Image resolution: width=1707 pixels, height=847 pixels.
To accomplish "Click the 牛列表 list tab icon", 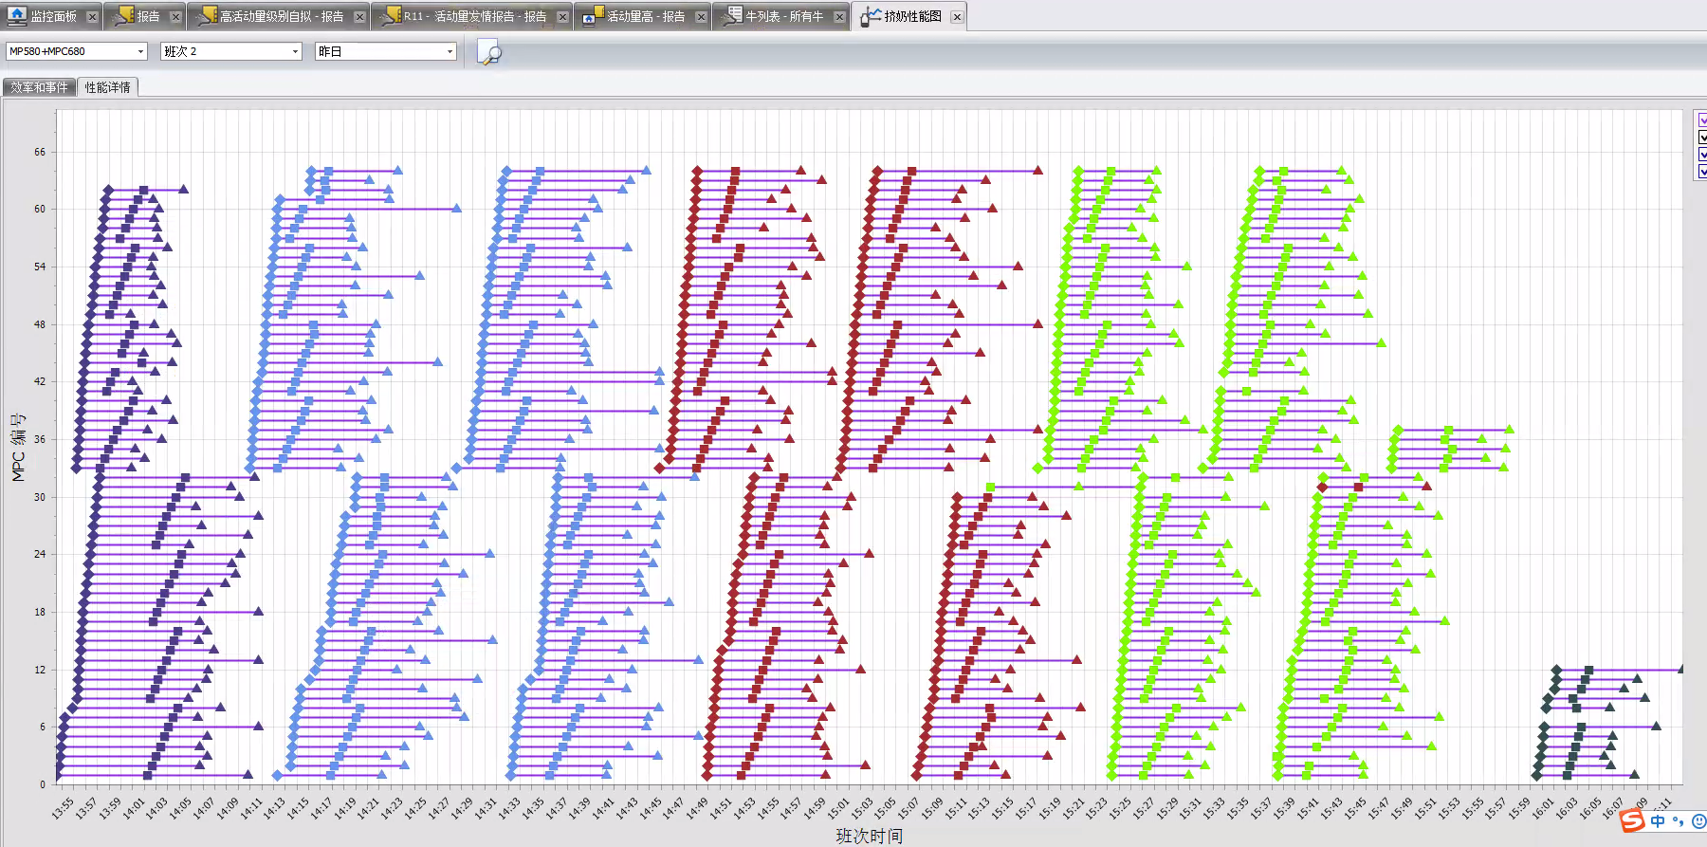I will (732, 16).
